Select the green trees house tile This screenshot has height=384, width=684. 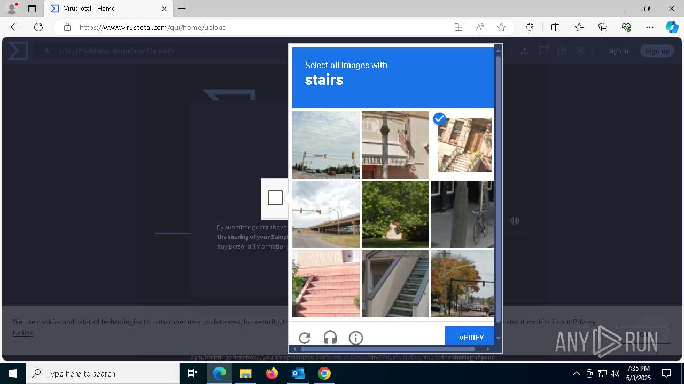point(395,214)
